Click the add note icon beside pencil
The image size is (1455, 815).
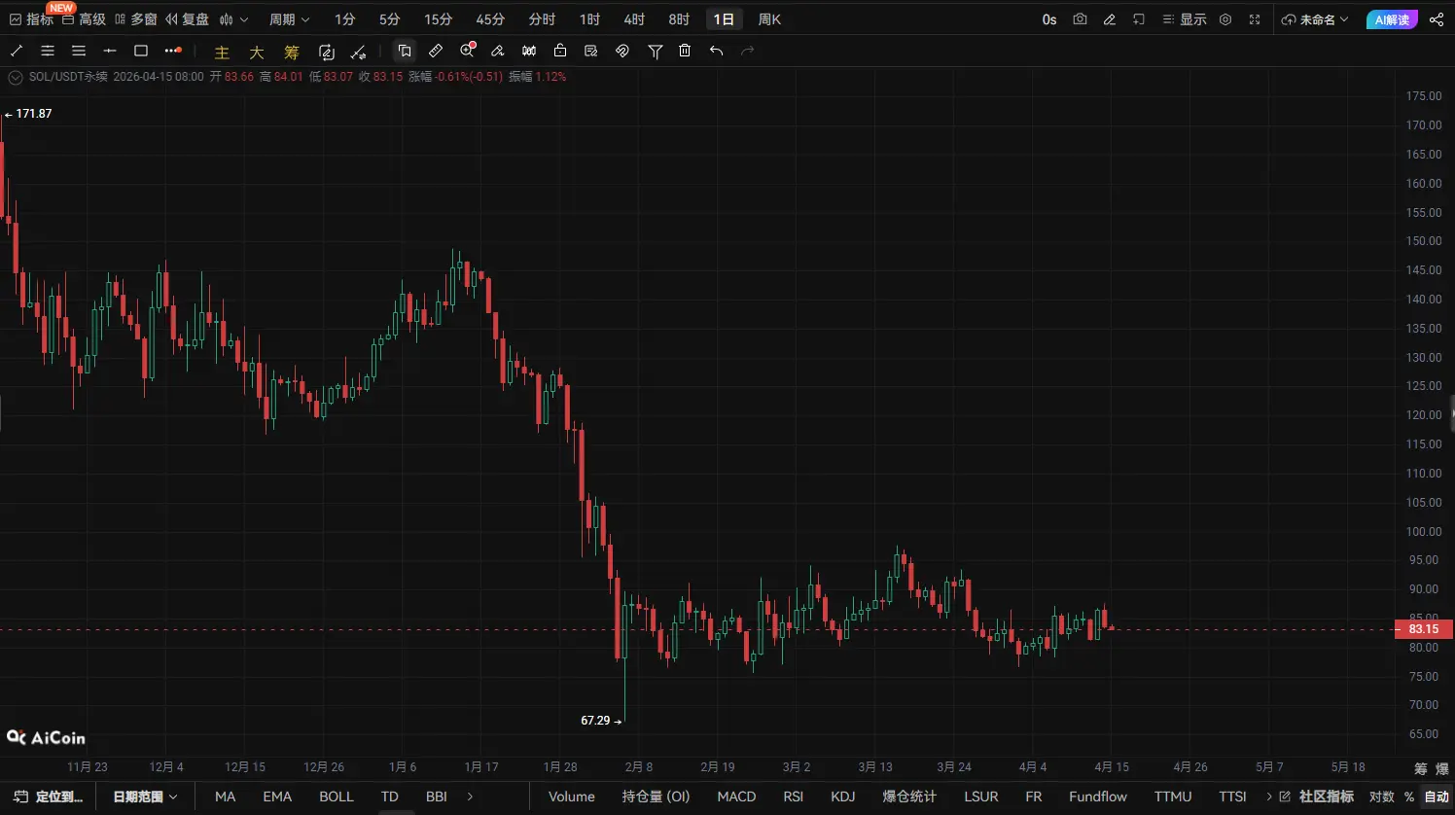point(1139,19)
